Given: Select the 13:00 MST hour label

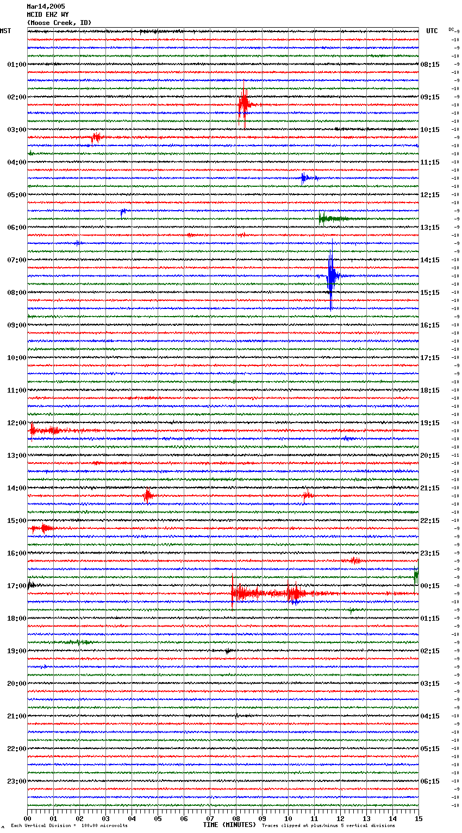Looking at the screenshot, I should tap(17, 456).
